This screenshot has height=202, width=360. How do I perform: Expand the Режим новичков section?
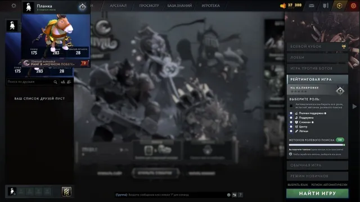tap(317, 176)
